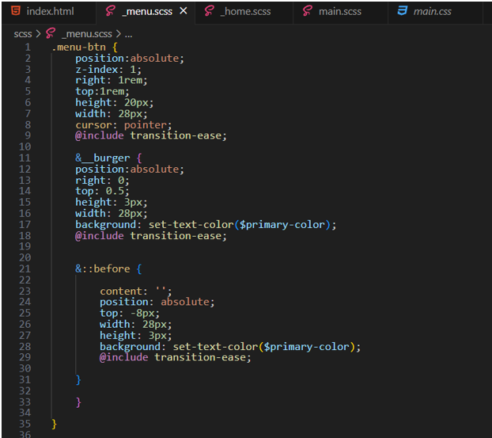Screen dimensions: 492x438
Task: Click the CSS icon on main.css tab
Action: [402, 12]
